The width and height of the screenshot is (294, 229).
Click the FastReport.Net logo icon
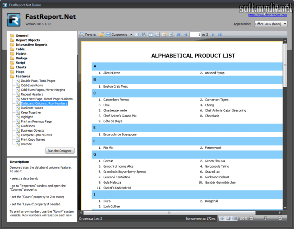tap(14, 20)
